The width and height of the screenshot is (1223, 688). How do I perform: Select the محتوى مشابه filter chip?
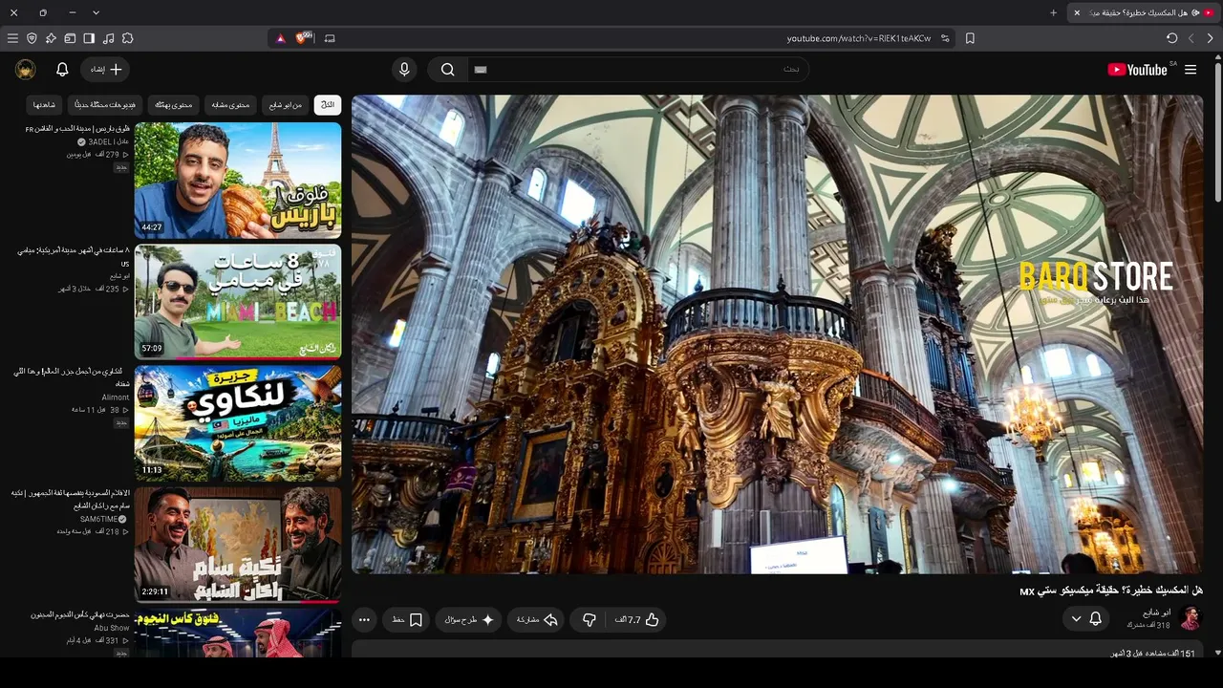pos(229,104)
